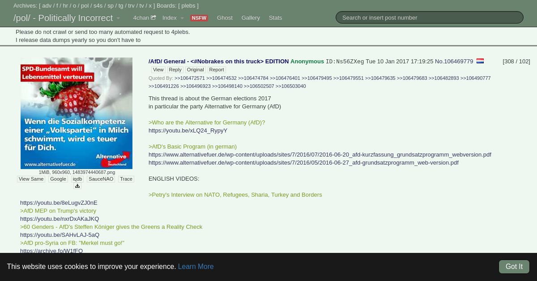Open the x archive link
This screenshot has height=281, width=537.
coord(150,6)
